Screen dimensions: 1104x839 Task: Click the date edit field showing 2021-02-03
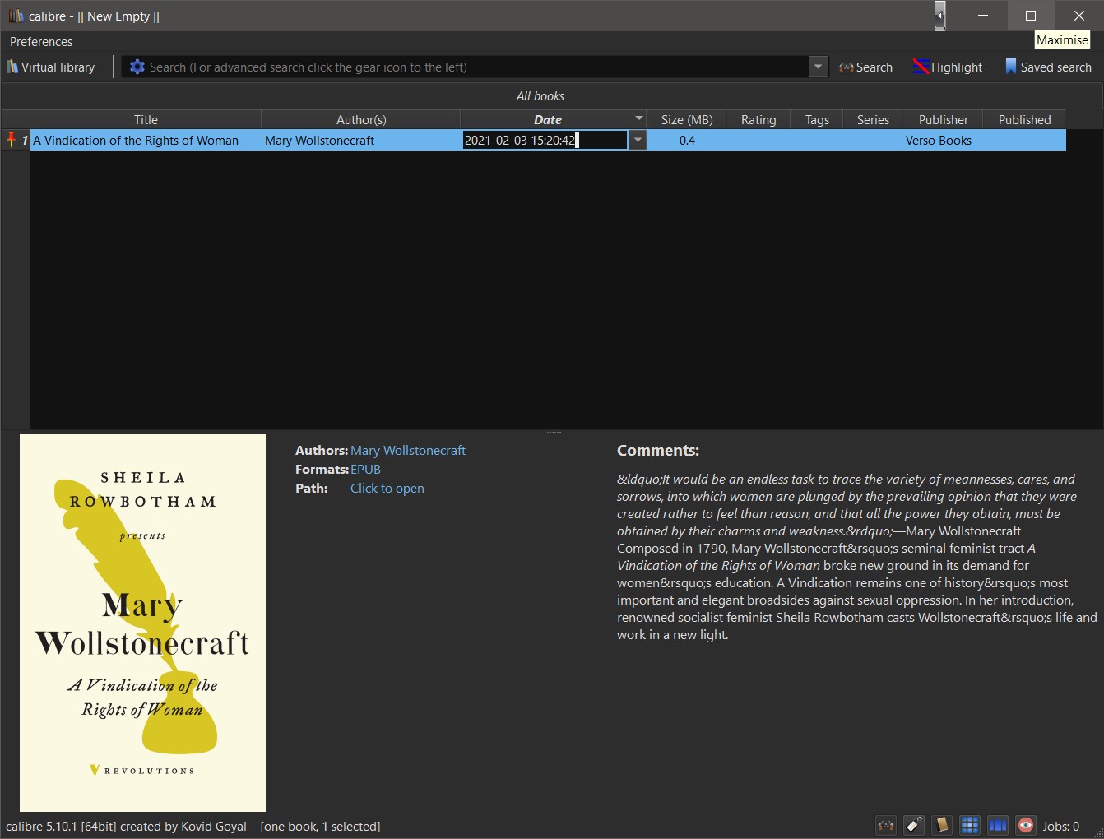click(545, 141)
